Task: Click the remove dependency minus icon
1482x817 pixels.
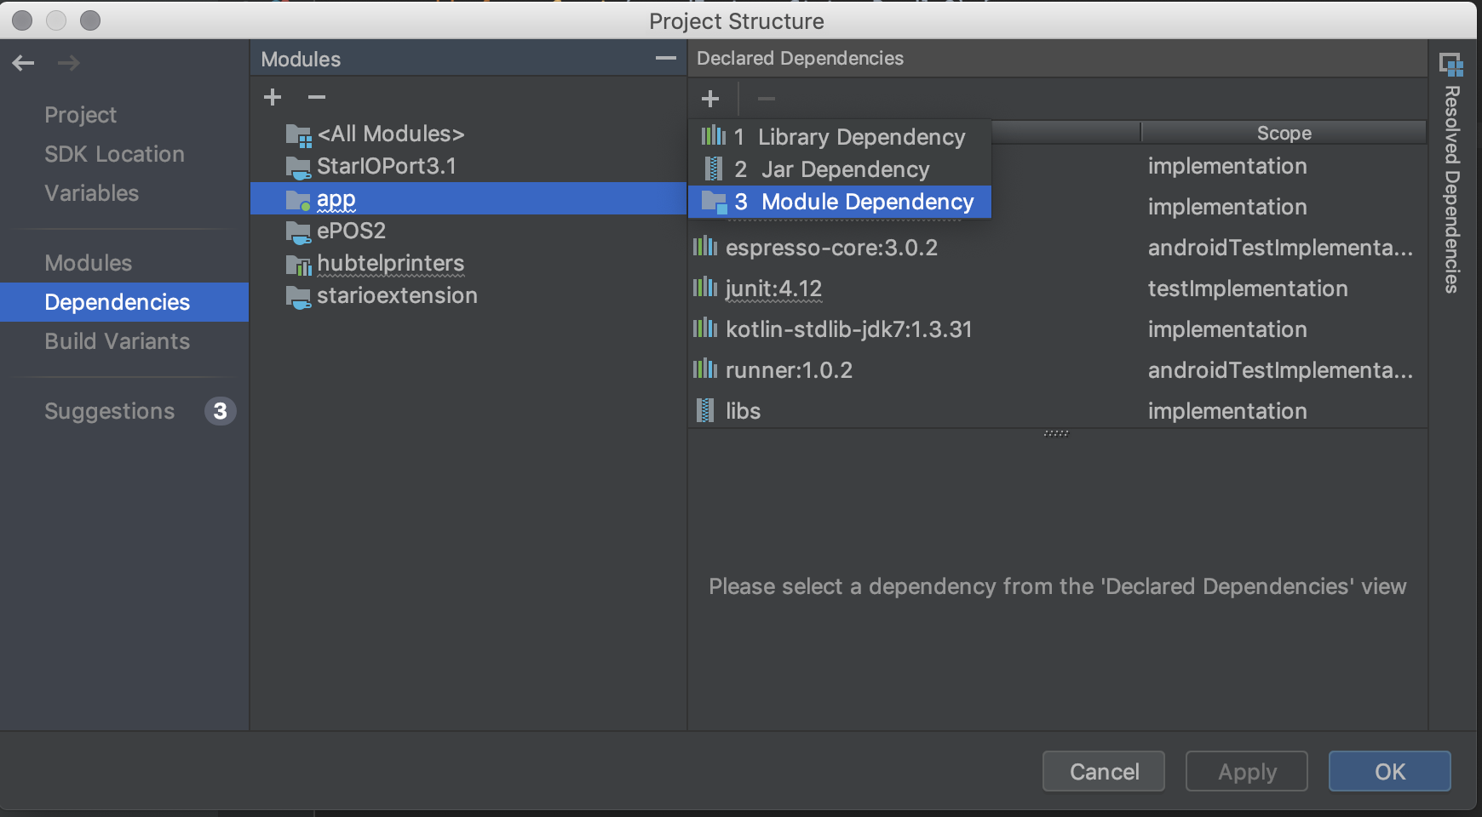Action: [767, 99]
